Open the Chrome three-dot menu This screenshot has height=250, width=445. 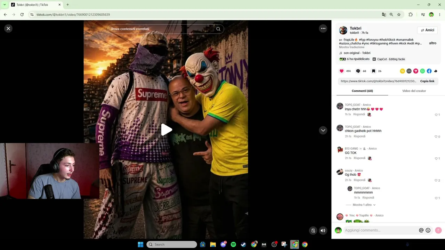point(440,15)
